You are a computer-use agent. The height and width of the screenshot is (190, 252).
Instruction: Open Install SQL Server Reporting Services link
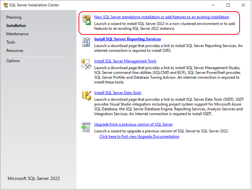tap(127, 39)
